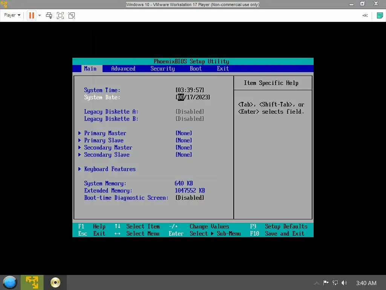Expand the Secondary Slave submenu arrow
This screenshot has height=290, width=386.
pos(80,154)
